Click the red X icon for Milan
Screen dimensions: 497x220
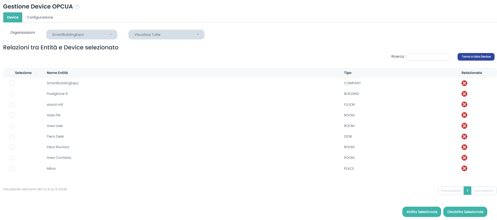[x=464, y=168]
